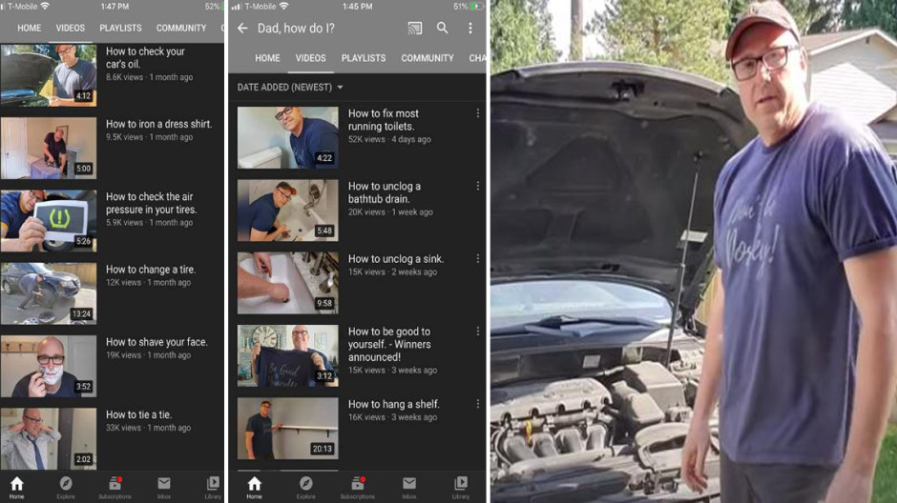This screenshot has height=503, width=897.
Task: Open COMMUNITY tab on middle phone
Action: tap(428, 58)
